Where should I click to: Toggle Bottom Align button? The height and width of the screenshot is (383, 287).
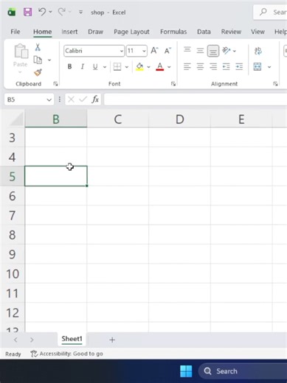pos(213,51)
